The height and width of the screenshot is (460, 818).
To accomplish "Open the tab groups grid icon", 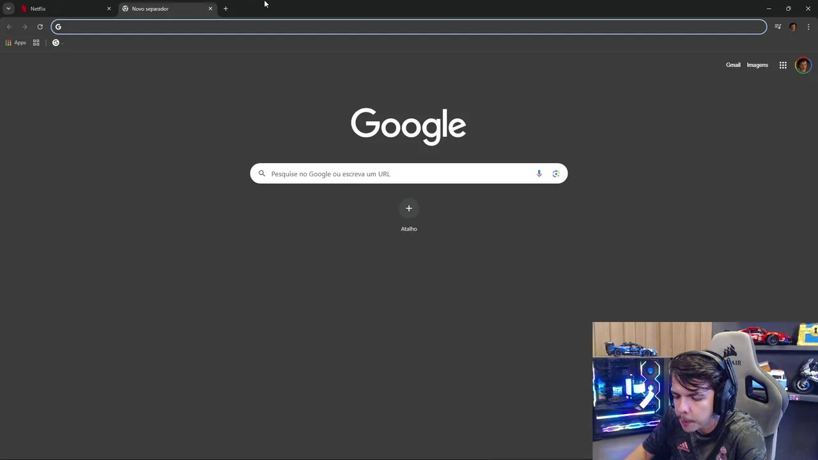I will tap(36, 43).
